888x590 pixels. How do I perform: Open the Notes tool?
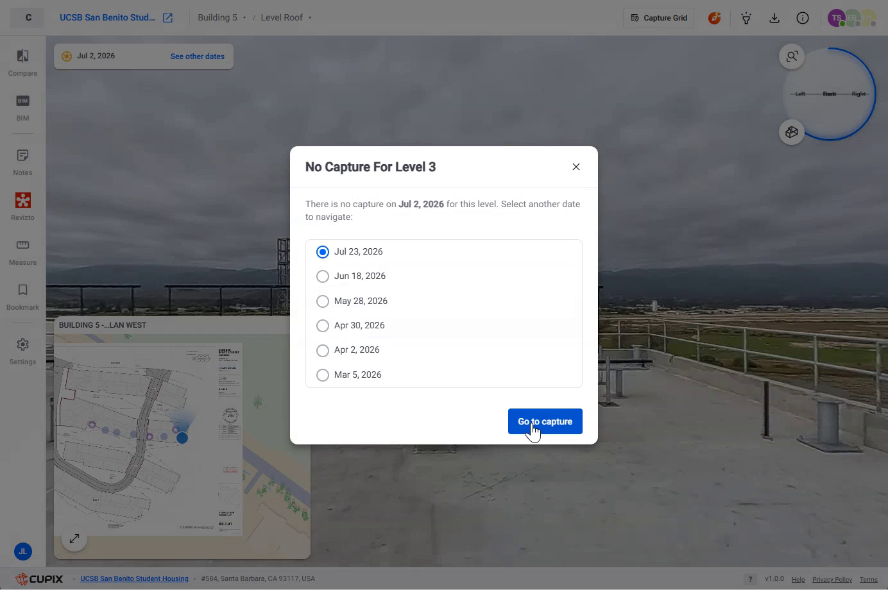(x=22, y=162)
